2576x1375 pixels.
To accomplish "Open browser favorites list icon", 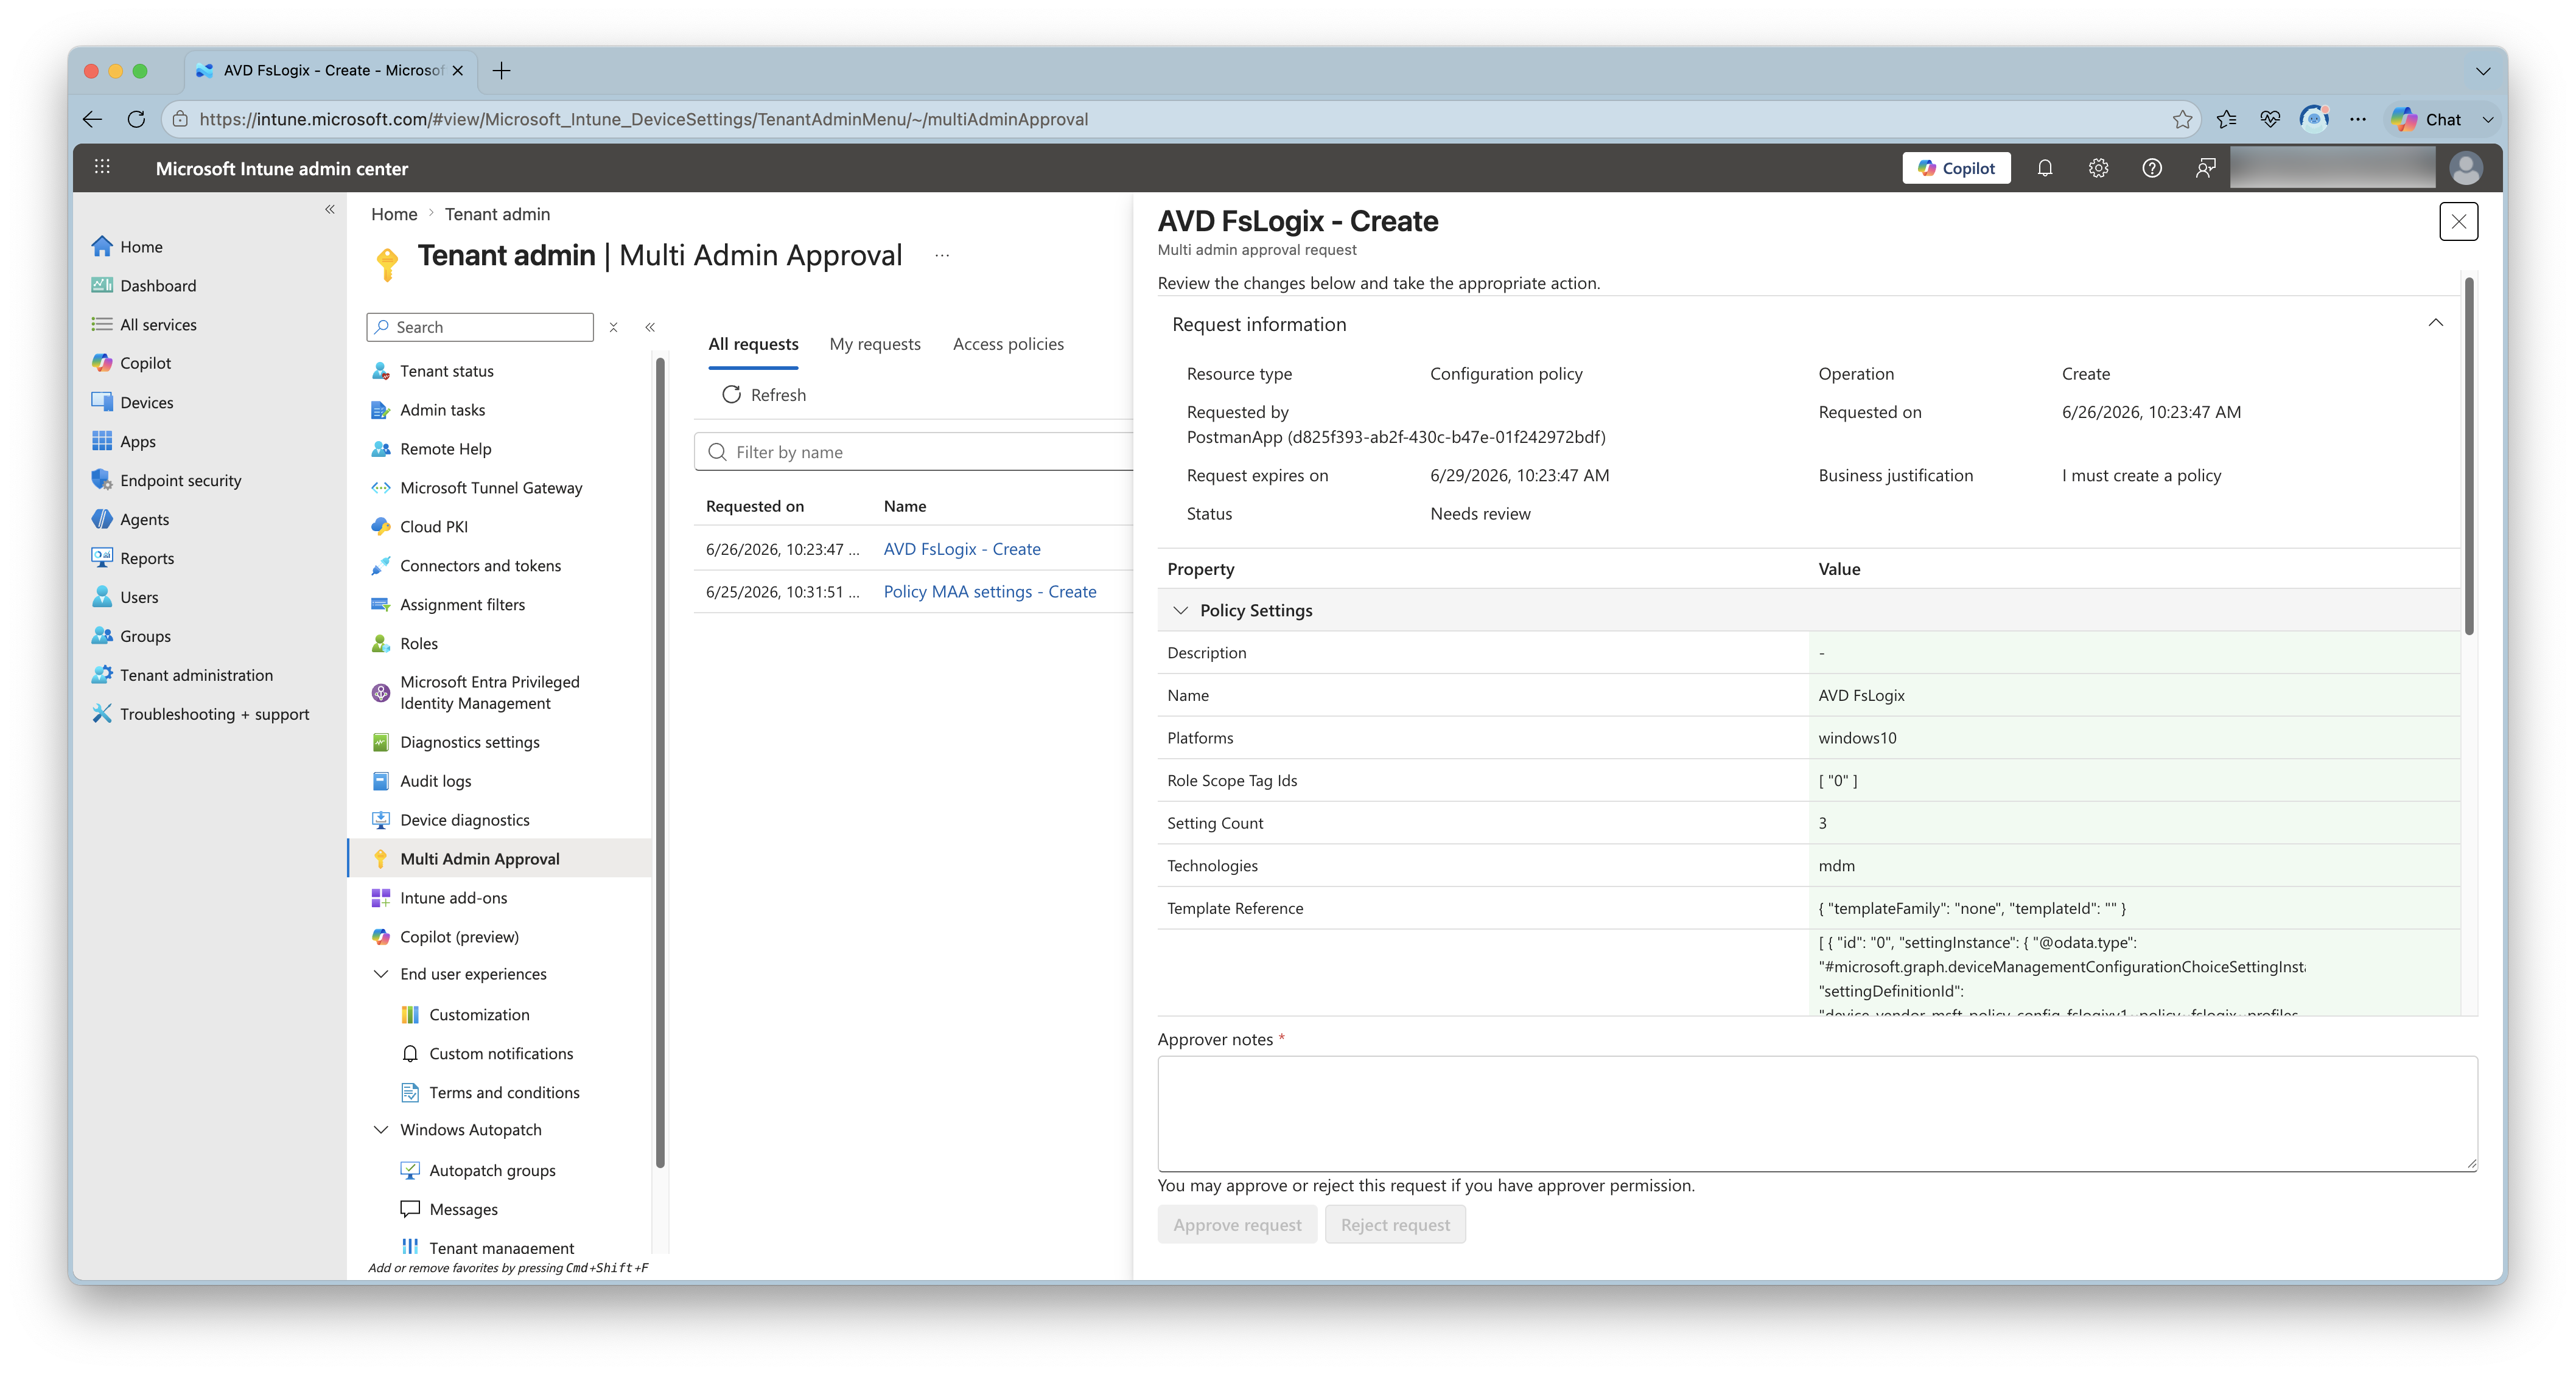I will pyautogui.click(x=2226, y=119).
